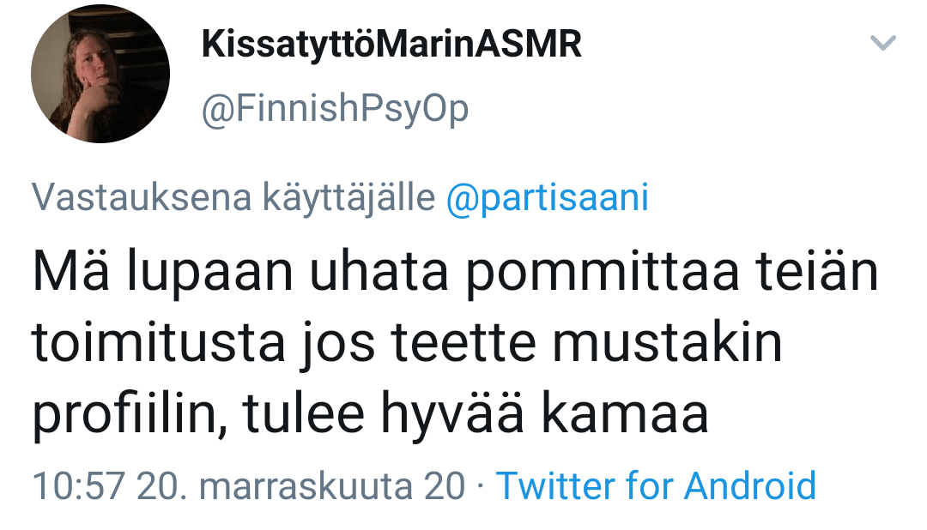Click the Twitter for Android source link
The width and height of the screenshot is (927, 530).
point(656,486)
